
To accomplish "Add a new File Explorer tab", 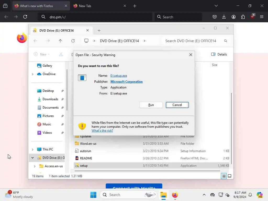I will (x=99, y=31).
